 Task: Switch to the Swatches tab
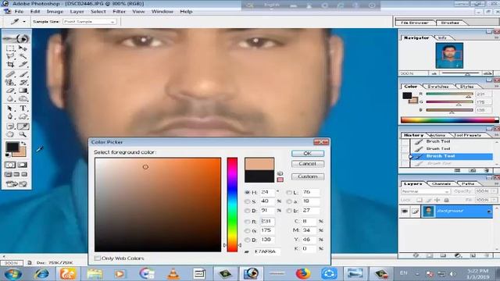[437, 87]
